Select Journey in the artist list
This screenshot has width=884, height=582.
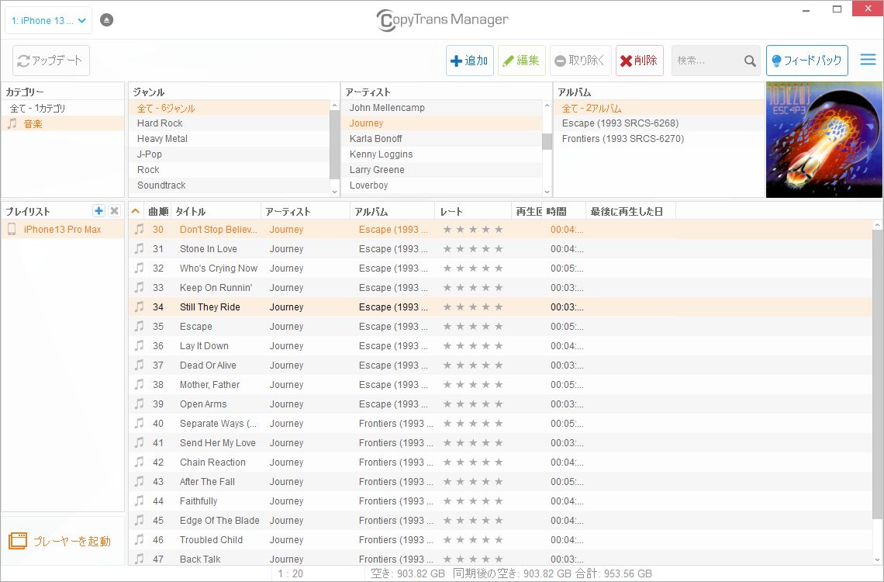365,123
